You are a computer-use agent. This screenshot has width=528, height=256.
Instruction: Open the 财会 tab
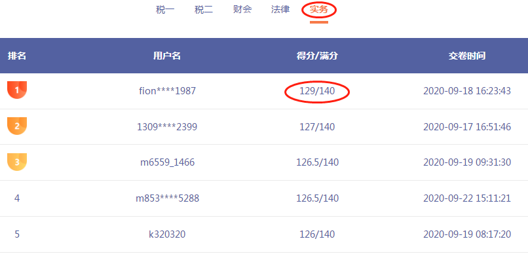[x=242, y=9]
